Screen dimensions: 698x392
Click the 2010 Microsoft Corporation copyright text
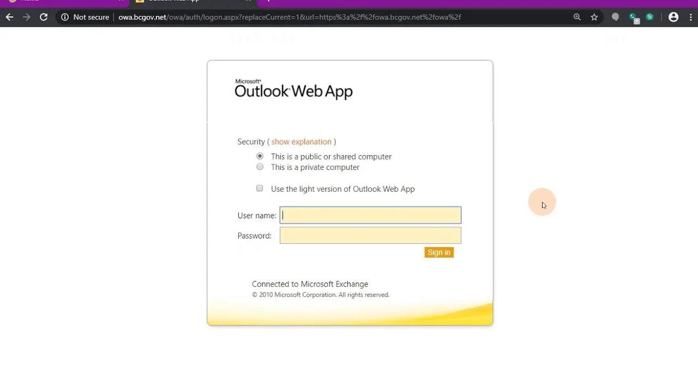coord(321,295)
